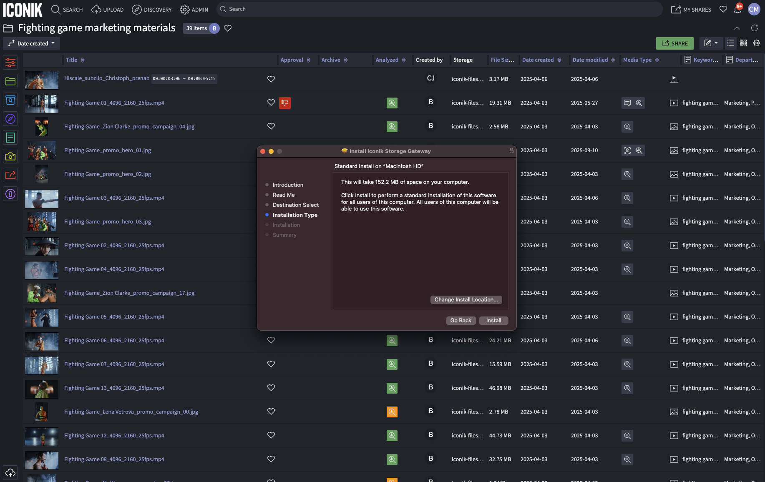This screenshot has height=482, width=765.
Task: Open the Discovery menu item
Action: coord(152,10)
